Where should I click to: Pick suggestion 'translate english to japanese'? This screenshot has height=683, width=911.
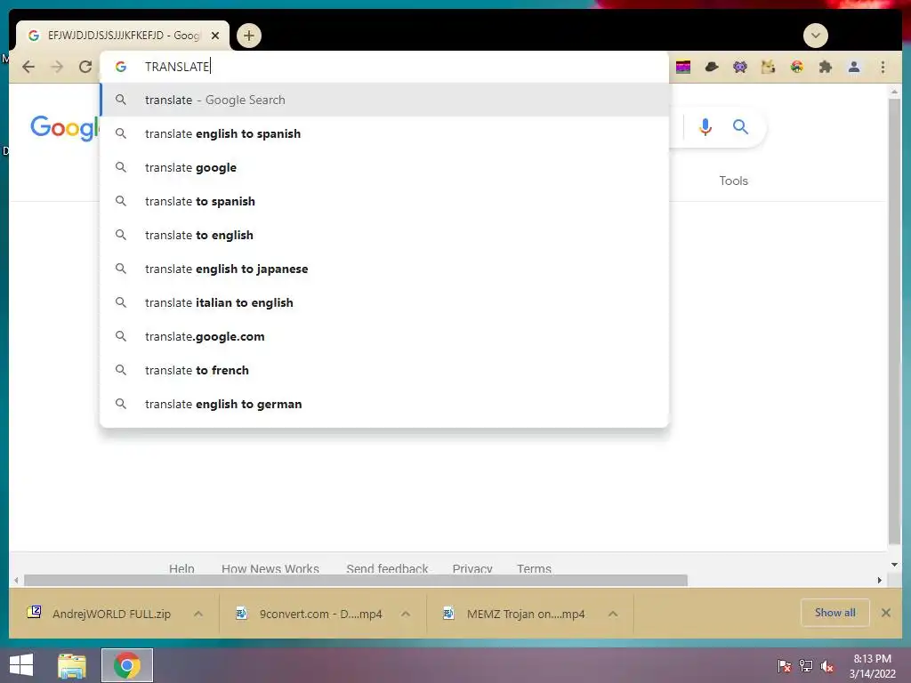coord(384,269)
